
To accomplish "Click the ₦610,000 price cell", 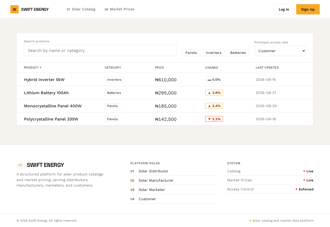I will (x=166, y=80).
